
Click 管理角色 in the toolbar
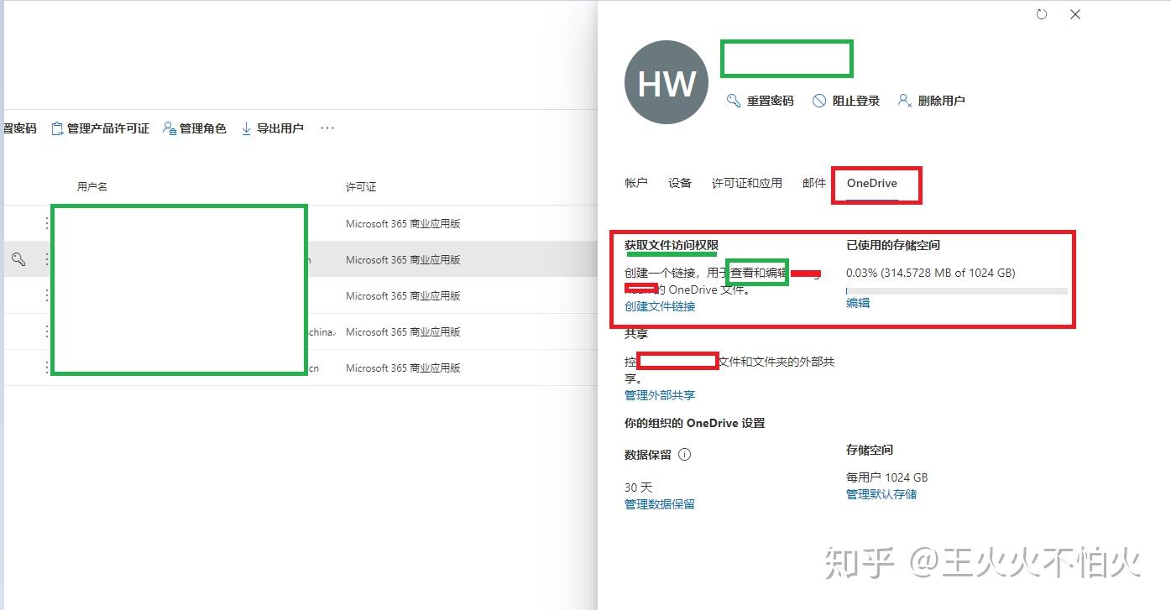pyautogui.click(x=195, y=128)
